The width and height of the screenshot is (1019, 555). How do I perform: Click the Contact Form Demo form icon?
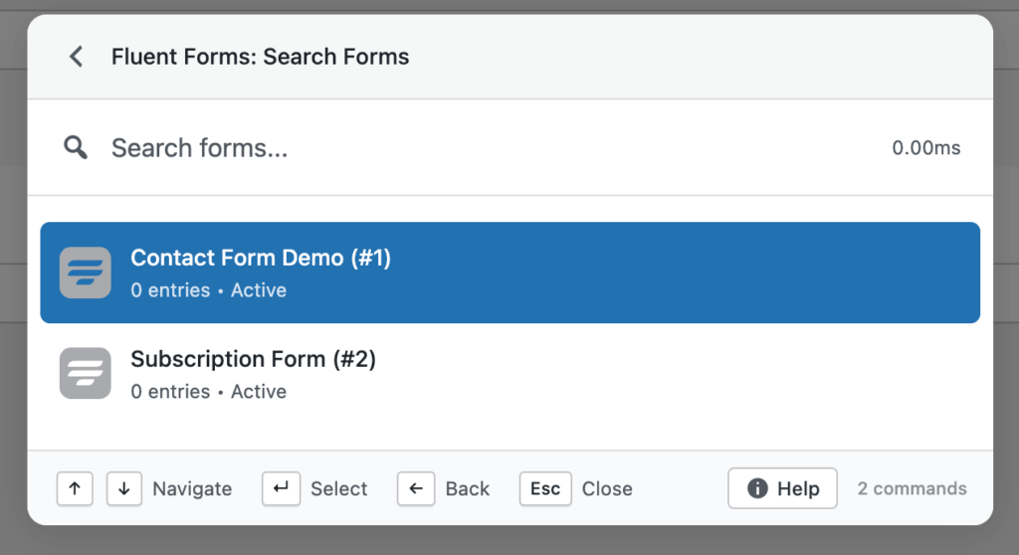[86, 273]
